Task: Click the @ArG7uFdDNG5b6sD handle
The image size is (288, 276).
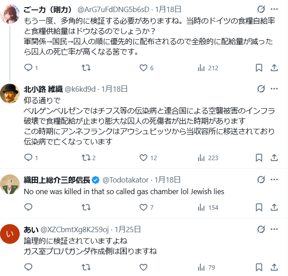Action: [x=111, y=9]
